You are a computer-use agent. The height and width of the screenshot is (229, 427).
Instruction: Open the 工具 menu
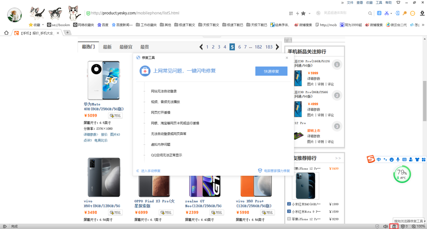coord(379,2)
